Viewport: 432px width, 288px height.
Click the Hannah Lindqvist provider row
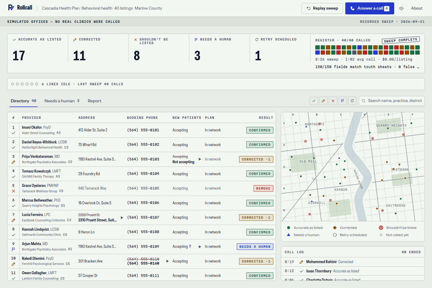pyautogui.click(x=142, y=232)
